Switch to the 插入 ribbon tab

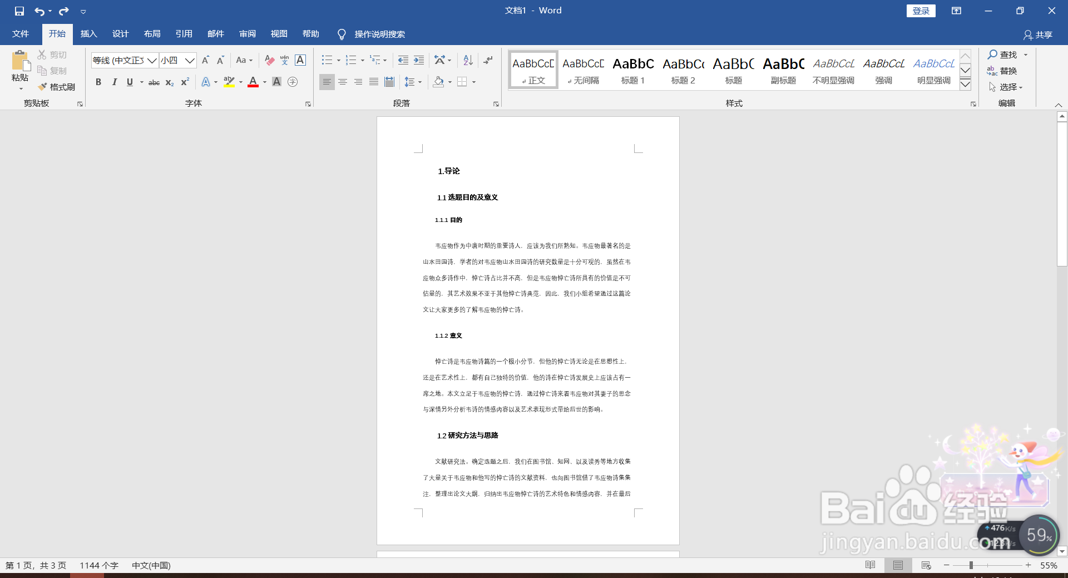88,34
